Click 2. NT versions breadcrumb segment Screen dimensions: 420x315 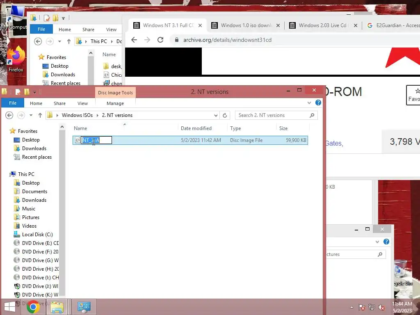(x=117, y=115)
